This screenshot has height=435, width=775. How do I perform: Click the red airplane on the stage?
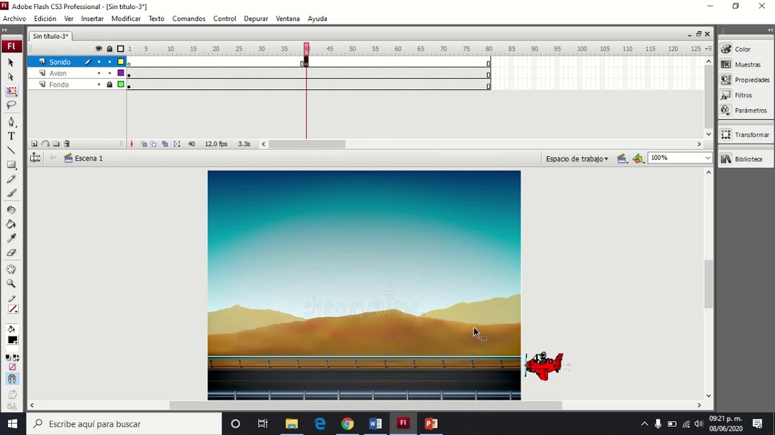coord(544,366)
